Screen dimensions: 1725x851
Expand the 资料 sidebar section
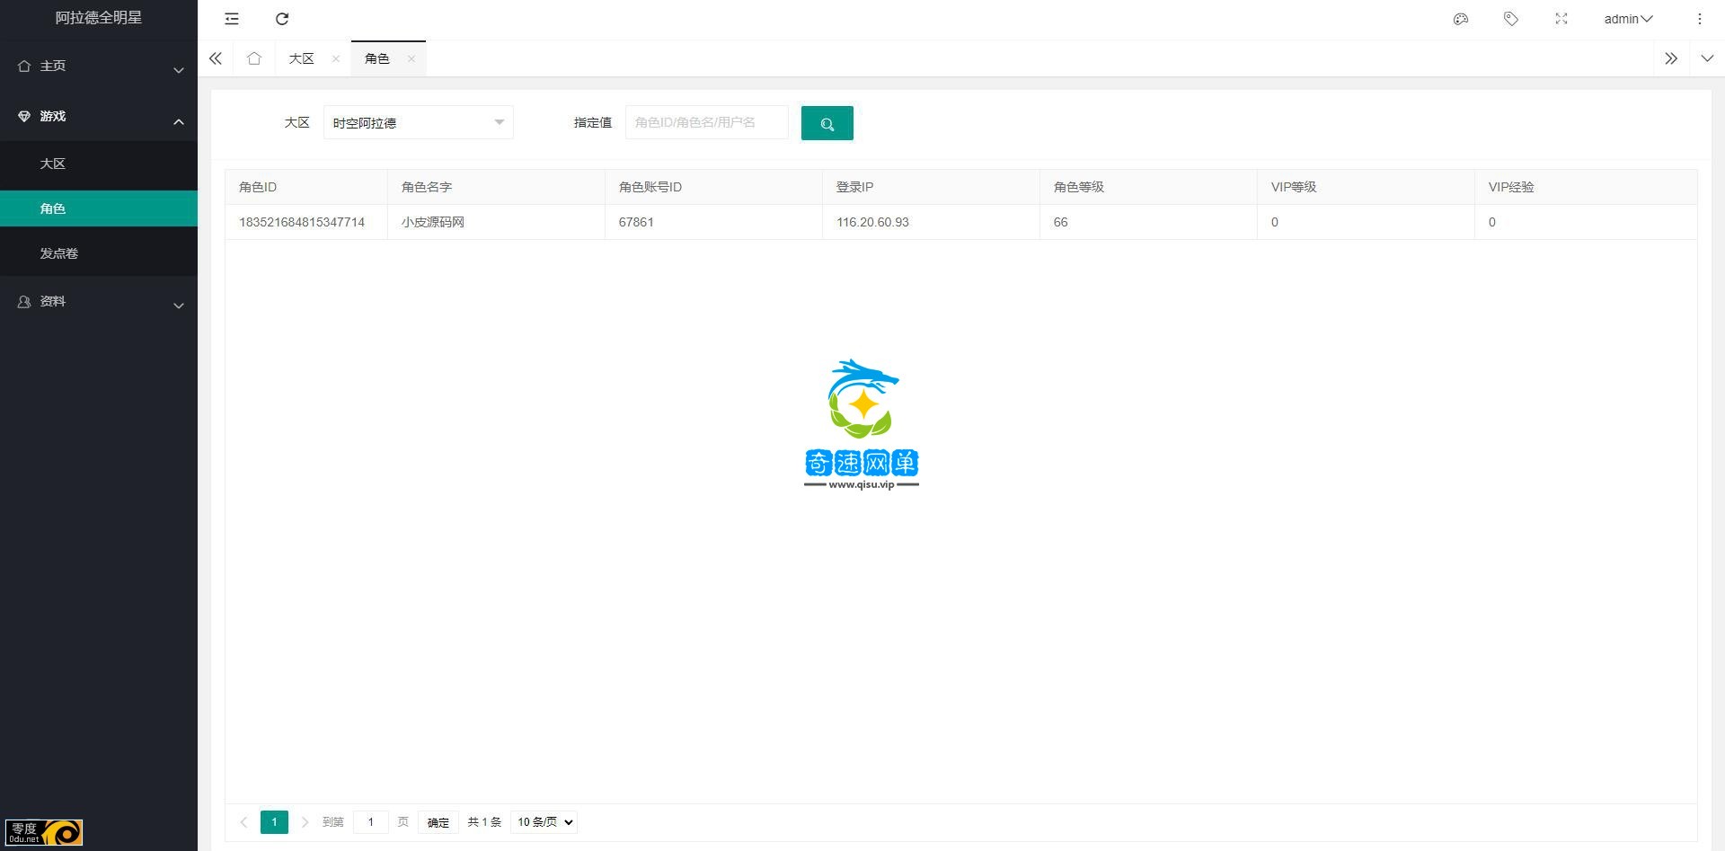coord(99,302)
